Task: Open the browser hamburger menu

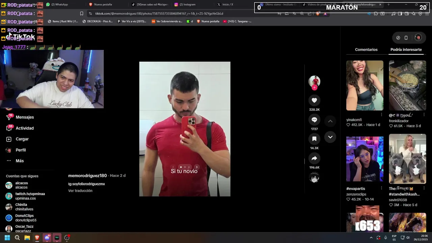Action: click(427, 13)
